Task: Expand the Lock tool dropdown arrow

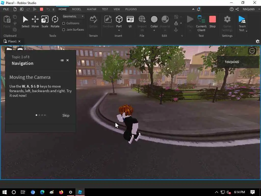Action: click(181, 23)
